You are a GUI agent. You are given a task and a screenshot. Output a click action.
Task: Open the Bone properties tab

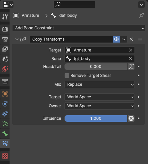coord(5,134)
